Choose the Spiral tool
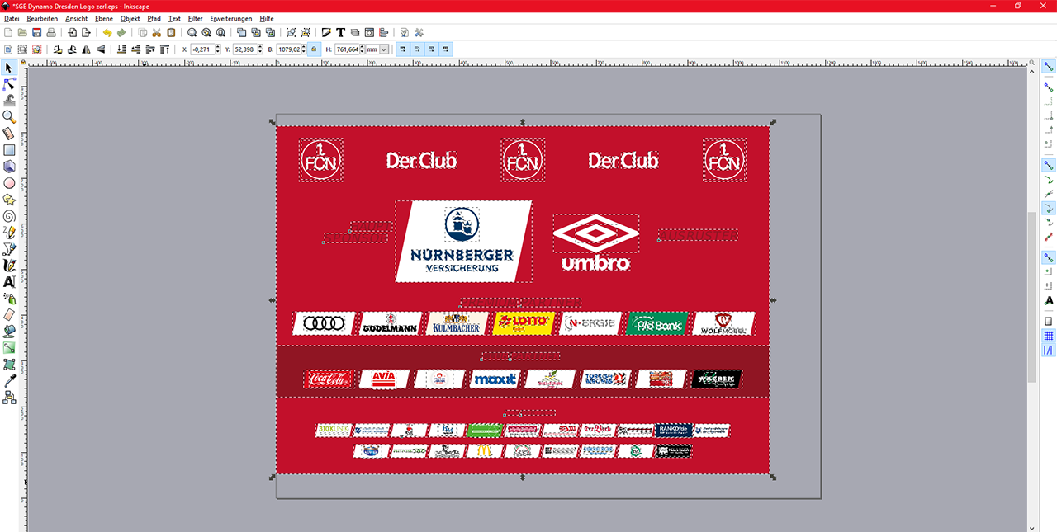This screenshot has height=532, width=1057. [9, 216]
